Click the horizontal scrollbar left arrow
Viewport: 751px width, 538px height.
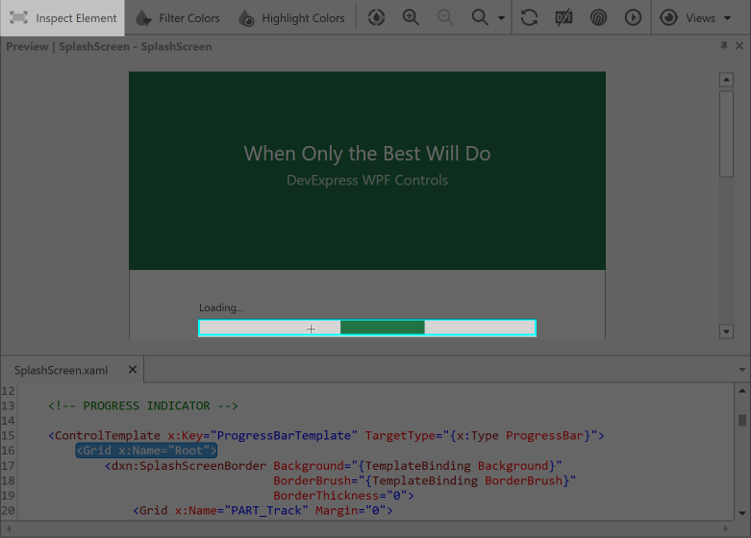(x=8, y=529)
